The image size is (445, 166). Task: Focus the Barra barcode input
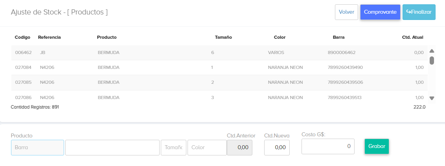click(x=37, y=148)
